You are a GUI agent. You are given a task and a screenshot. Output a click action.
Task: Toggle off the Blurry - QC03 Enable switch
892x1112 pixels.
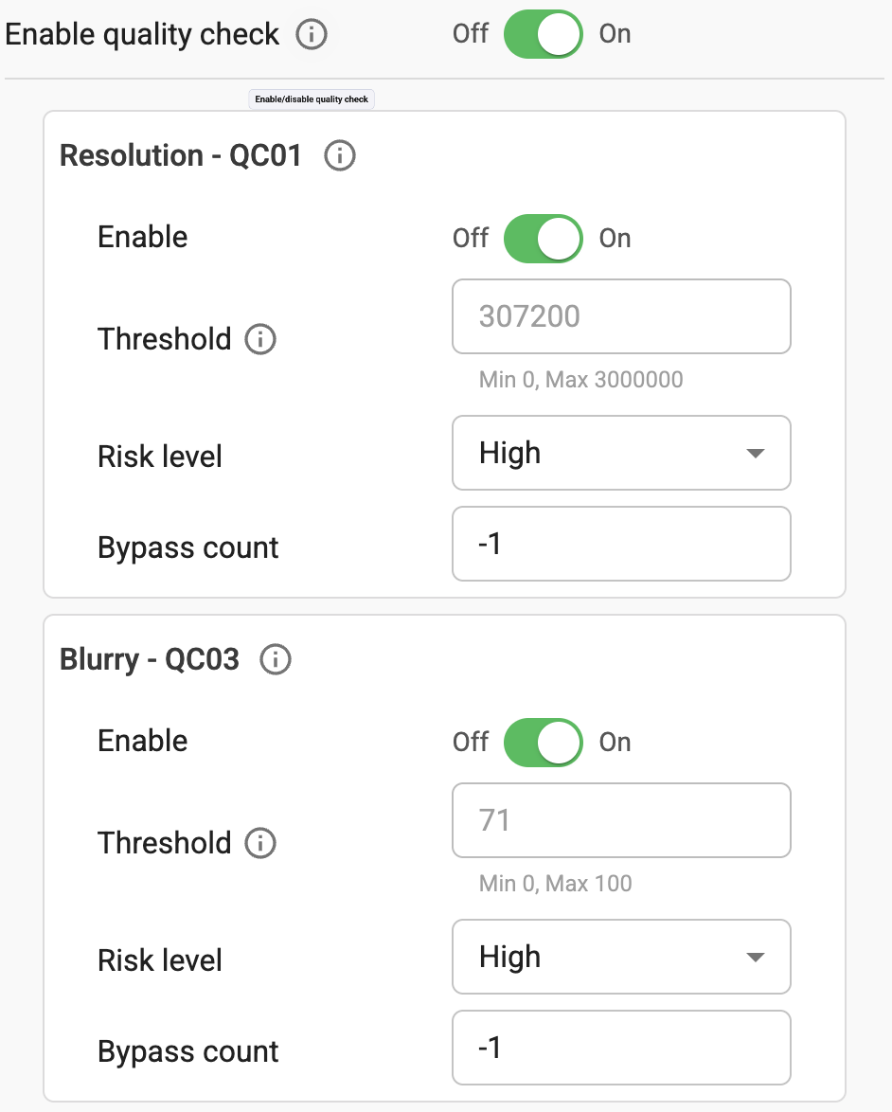[543, 742]
